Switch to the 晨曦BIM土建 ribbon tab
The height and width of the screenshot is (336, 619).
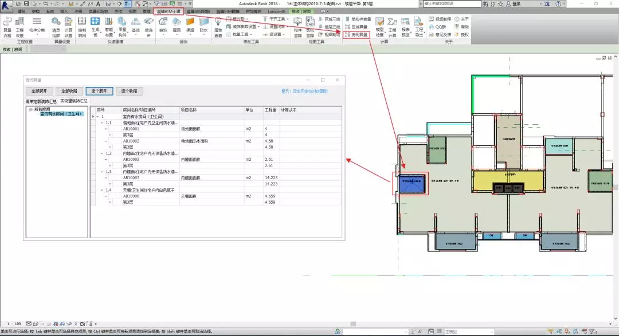[x=169, y=11]
